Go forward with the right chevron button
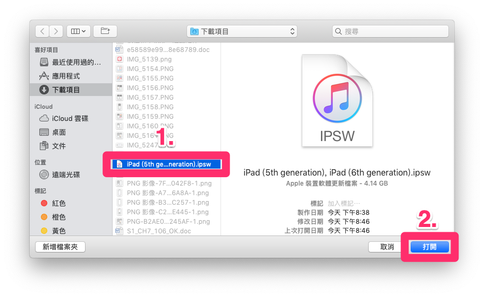The height and width of the screenshot is (297, 484). click(x=56, y=31)
